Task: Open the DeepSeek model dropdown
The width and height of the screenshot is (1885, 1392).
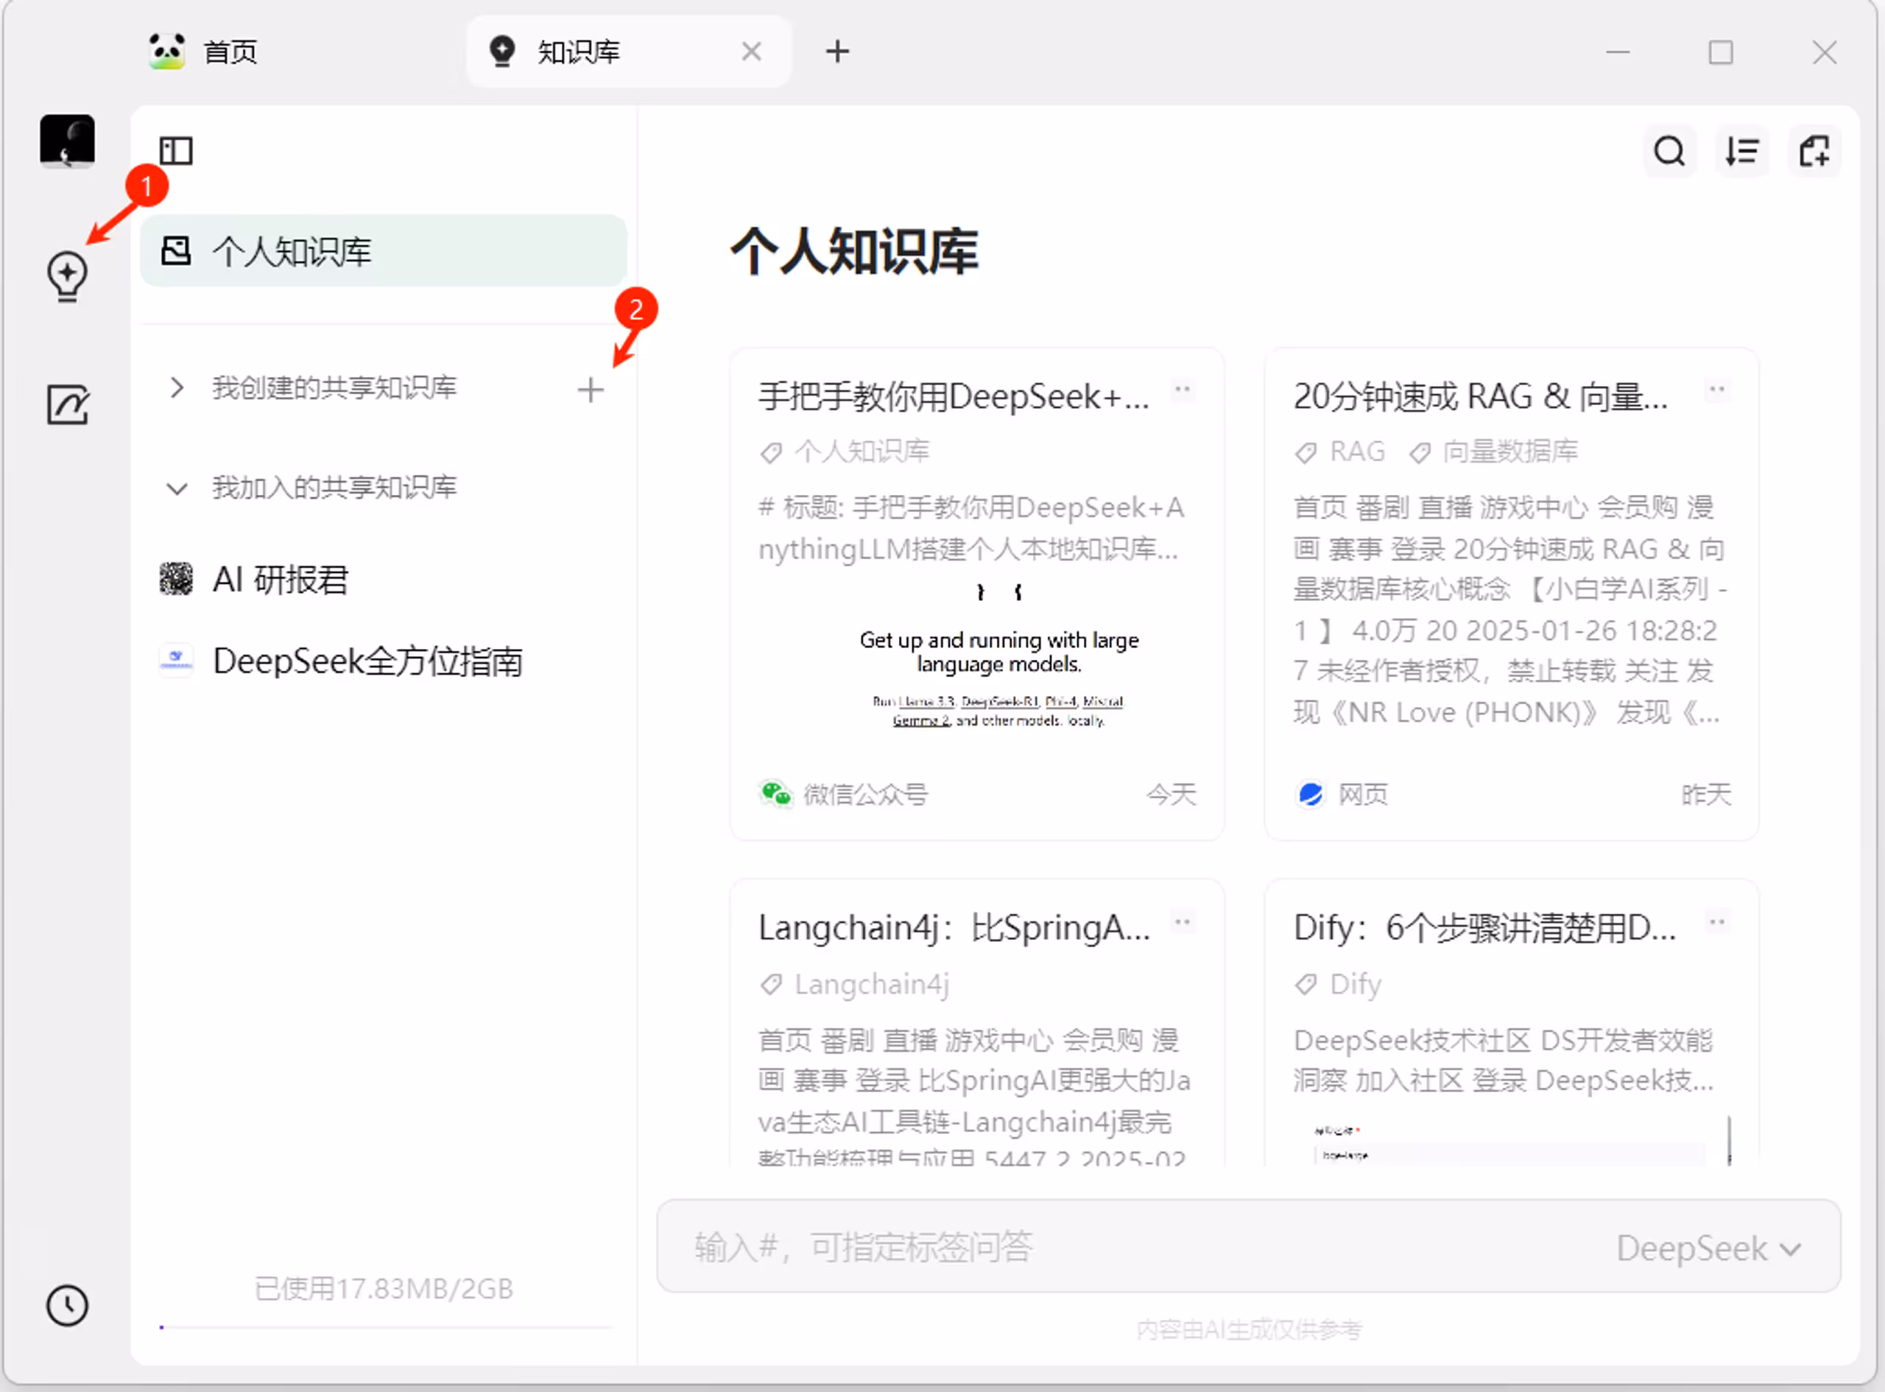Action: (x=1709, y=1248)
